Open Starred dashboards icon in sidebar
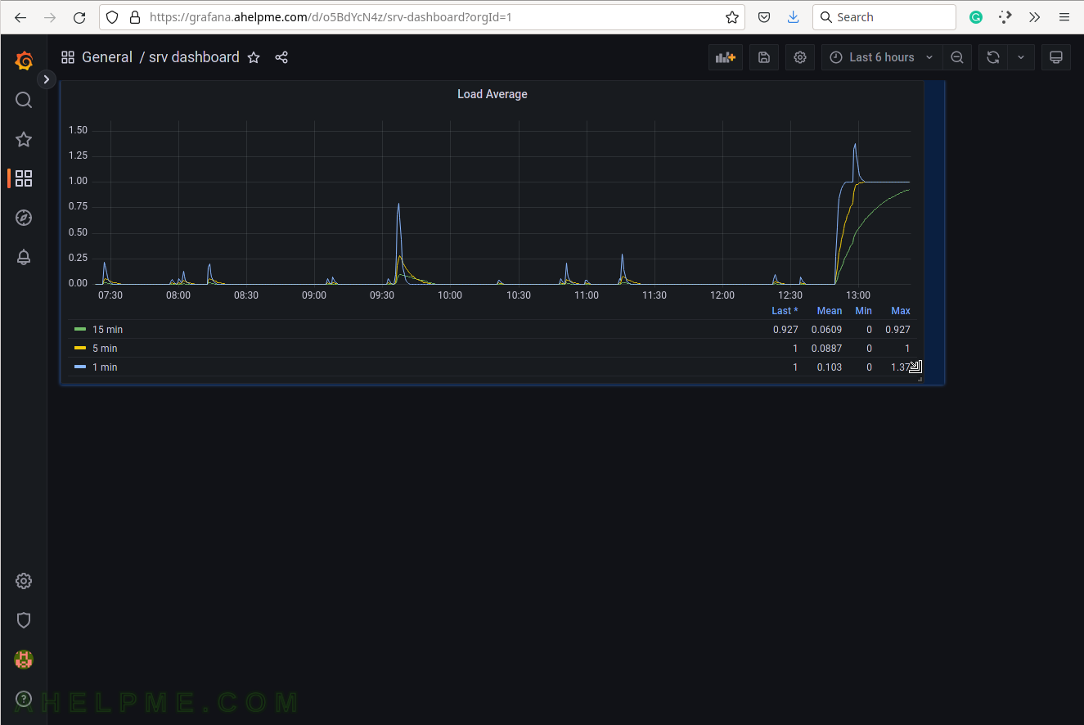The image size is (1084, 725). point(24,139)
